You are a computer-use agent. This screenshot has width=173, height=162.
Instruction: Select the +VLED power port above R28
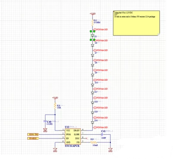(55, 98)
